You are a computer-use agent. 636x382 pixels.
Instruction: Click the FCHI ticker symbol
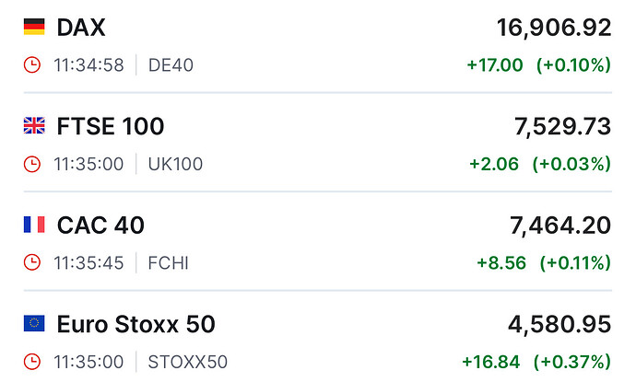point(168,263)
